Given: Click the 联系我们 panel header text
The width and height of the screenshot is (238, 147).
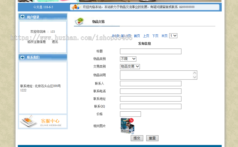Looking at the screenshot, I should coord(33,57).
